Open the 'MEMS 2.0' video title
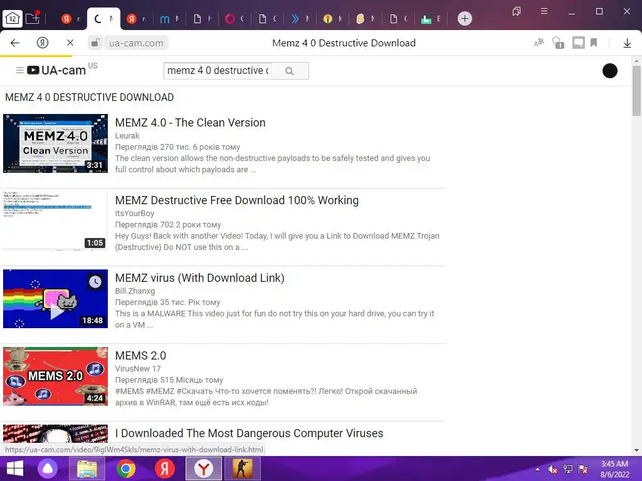 (x=140, y=356)
